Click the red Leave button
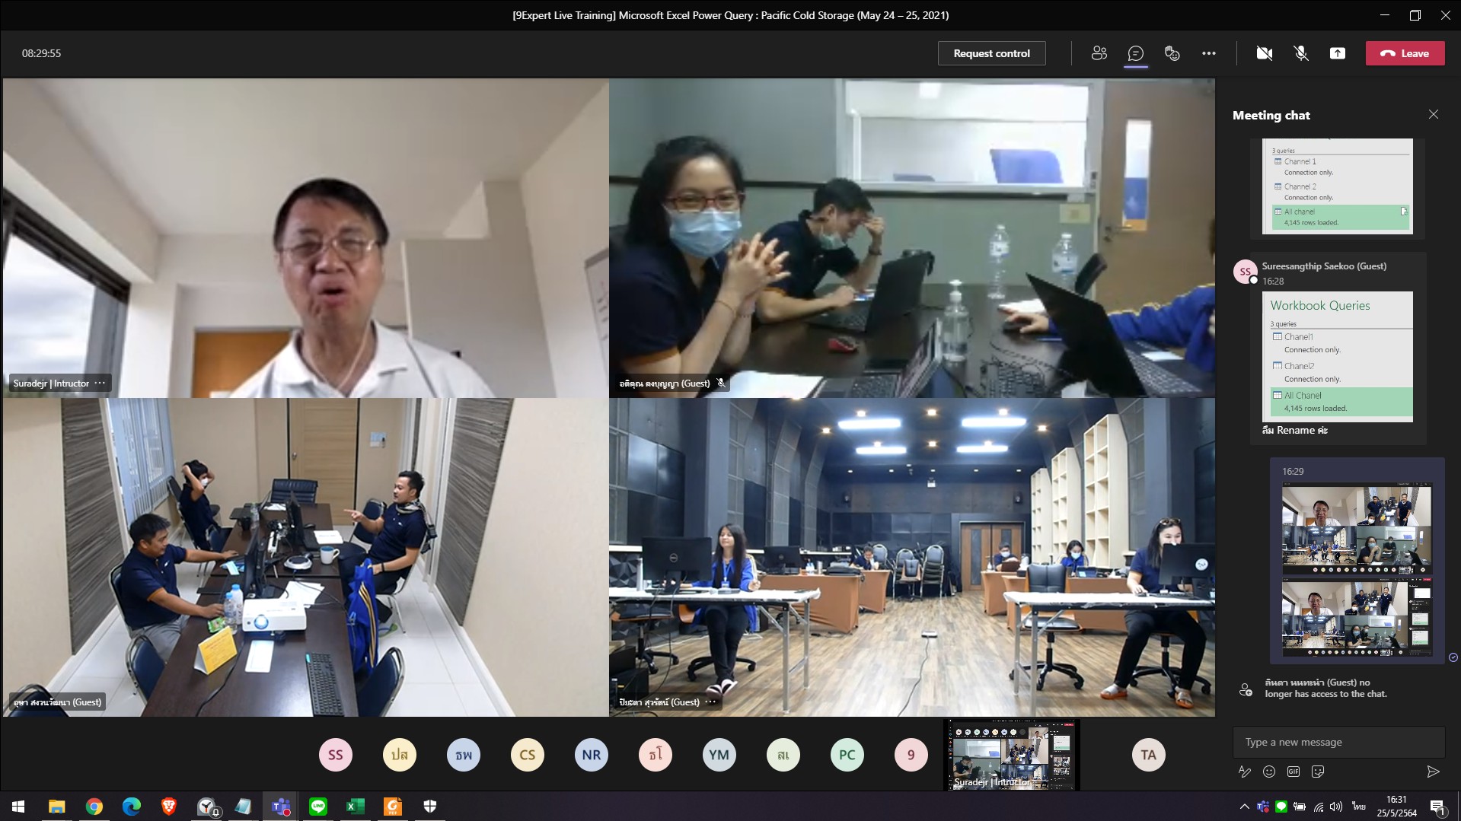1461x821 pixels. click(1405, 53)
